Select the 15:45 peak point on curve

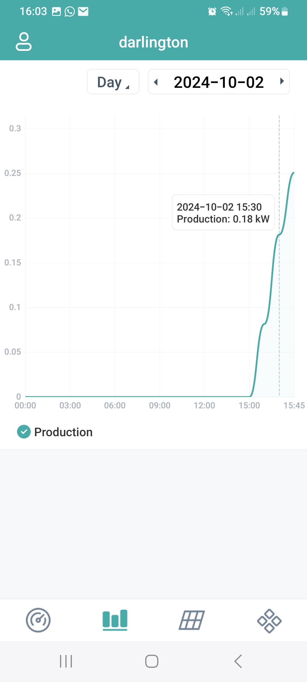[x=294, y=172]
